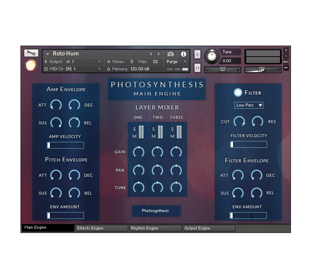The width and height of the screenshot is (311, 279).
Task: Click the layer TWO PAN knob
Action: tap(157, 170)
